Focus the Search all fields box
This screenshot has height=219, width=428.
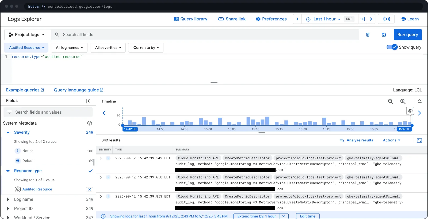tap(205, 35)
